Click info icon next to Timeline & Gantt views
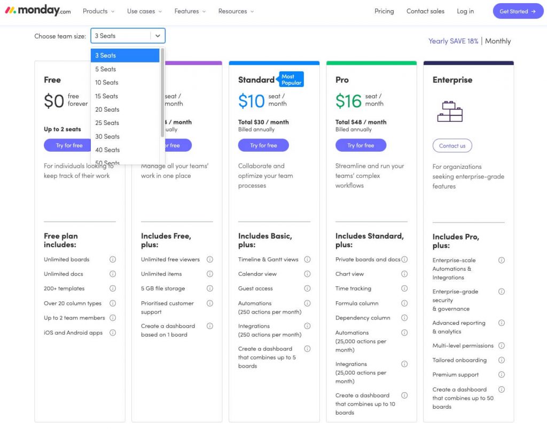The image size is (547, 429). 307,259
